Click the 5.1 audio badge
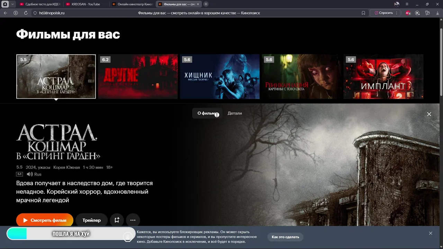Image resolution: width=443 pixels, height=249 pixels. point(19,174)
